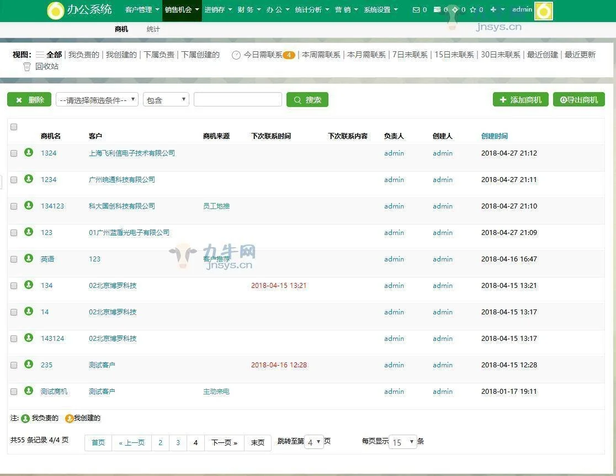Screen dimensions: 616x476
Task: Open the mail envelope icon in header
Action: 416,10
